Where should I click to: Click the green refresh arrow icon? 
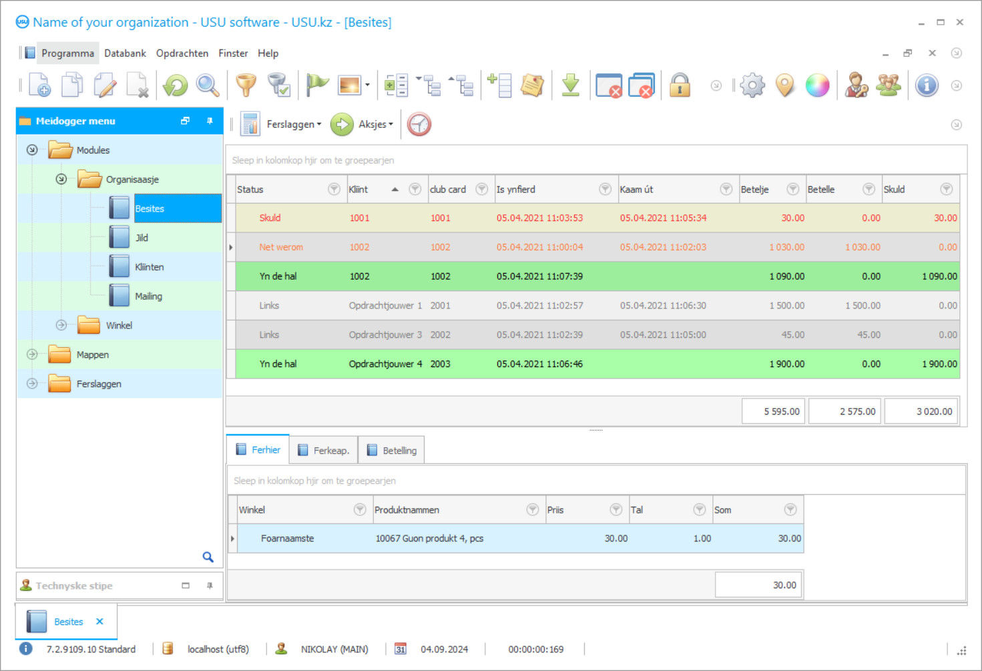point(174,85)
